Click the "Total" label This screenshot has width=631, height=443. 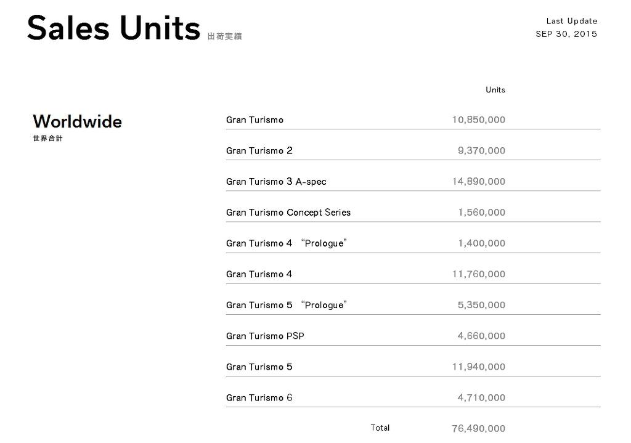click(380, 428)
